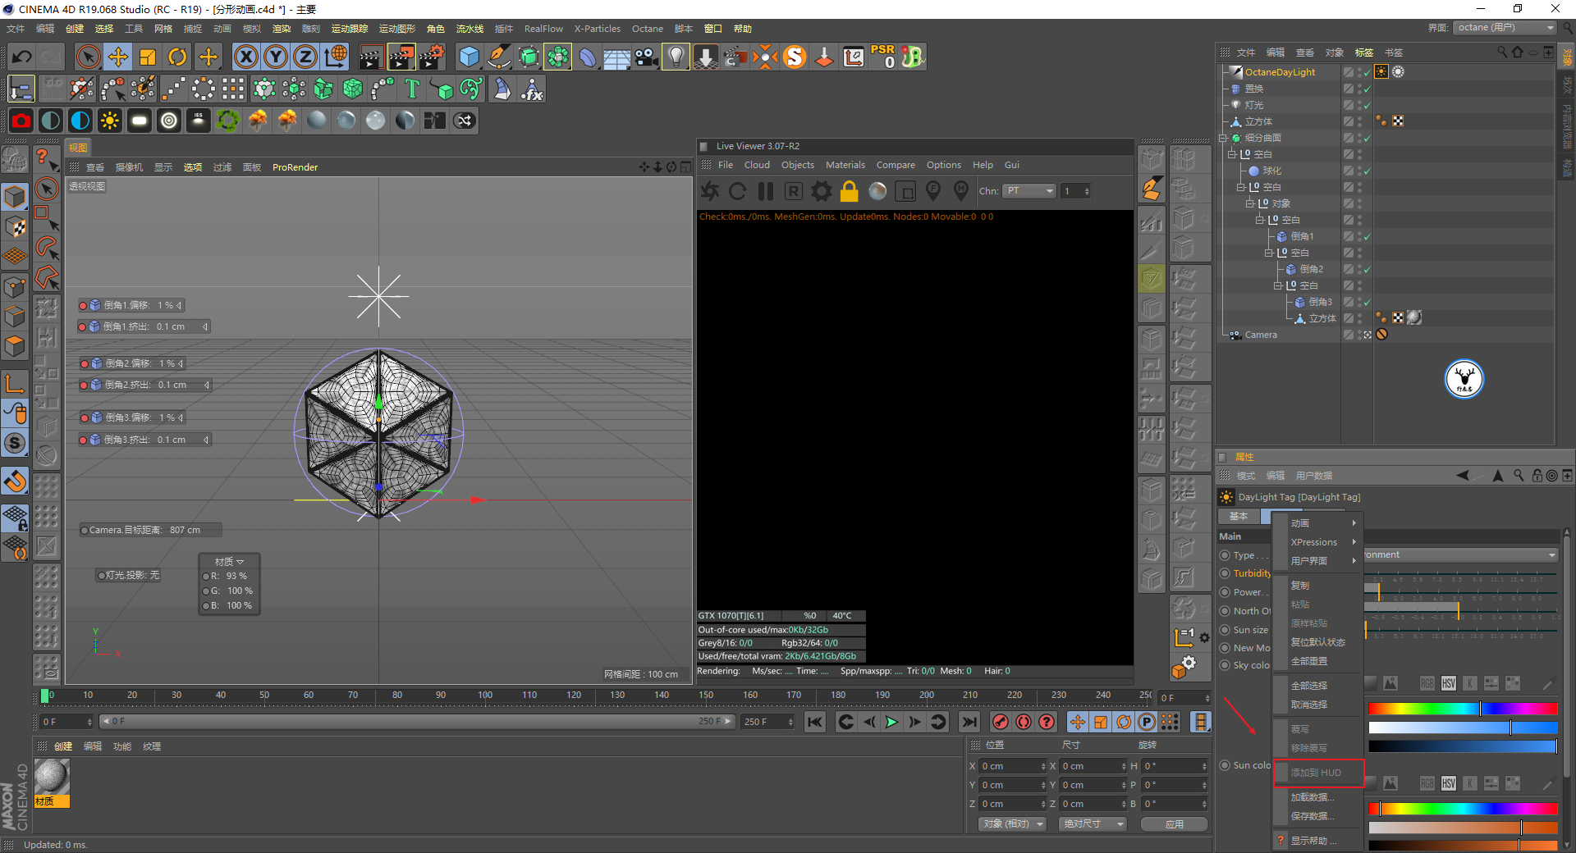Pause rendering in Live Viewer

click(x=766, y=191)
